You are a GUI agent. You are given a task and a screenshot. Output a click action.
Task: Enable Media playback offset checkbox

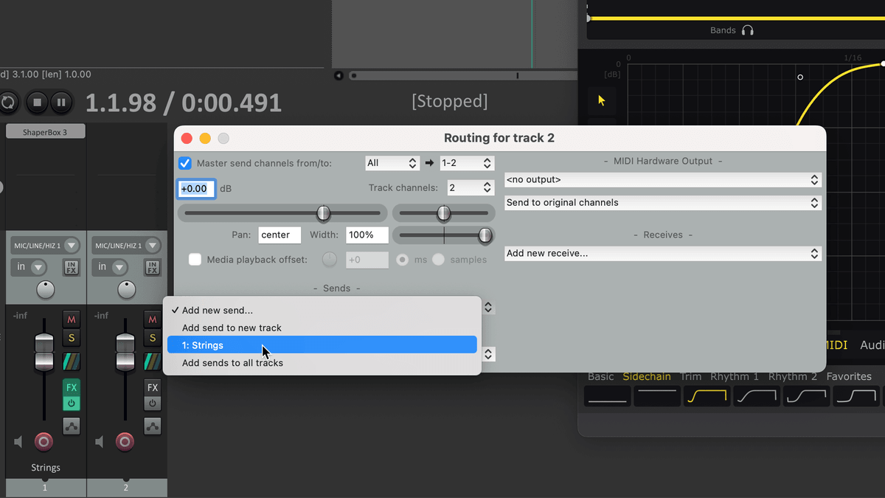[x=195, y=260]
